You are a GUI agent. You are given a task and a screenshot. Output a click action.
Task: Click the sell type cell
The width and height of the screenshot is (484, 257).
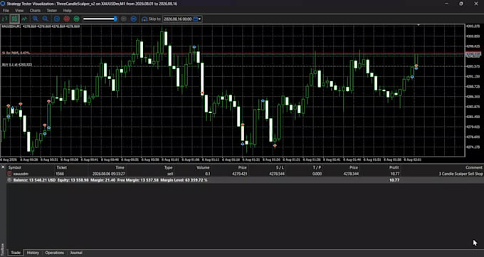(169, 174)
